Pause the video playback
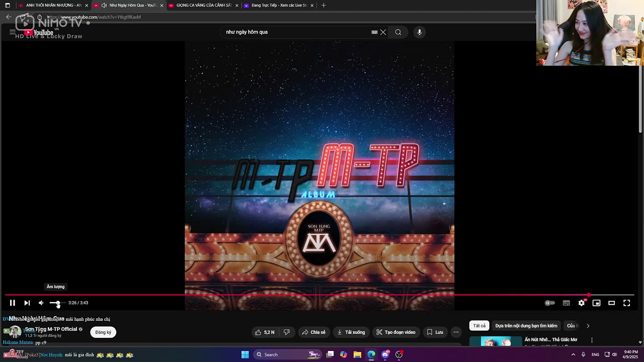Image resolution: width=644 pixels, height=362 pixels. [x=13, y=303]
